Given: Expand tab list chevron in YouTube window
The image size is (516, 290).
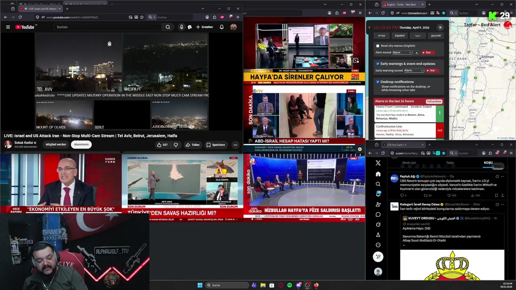Looking at the screenshot, I should point(202,8).
